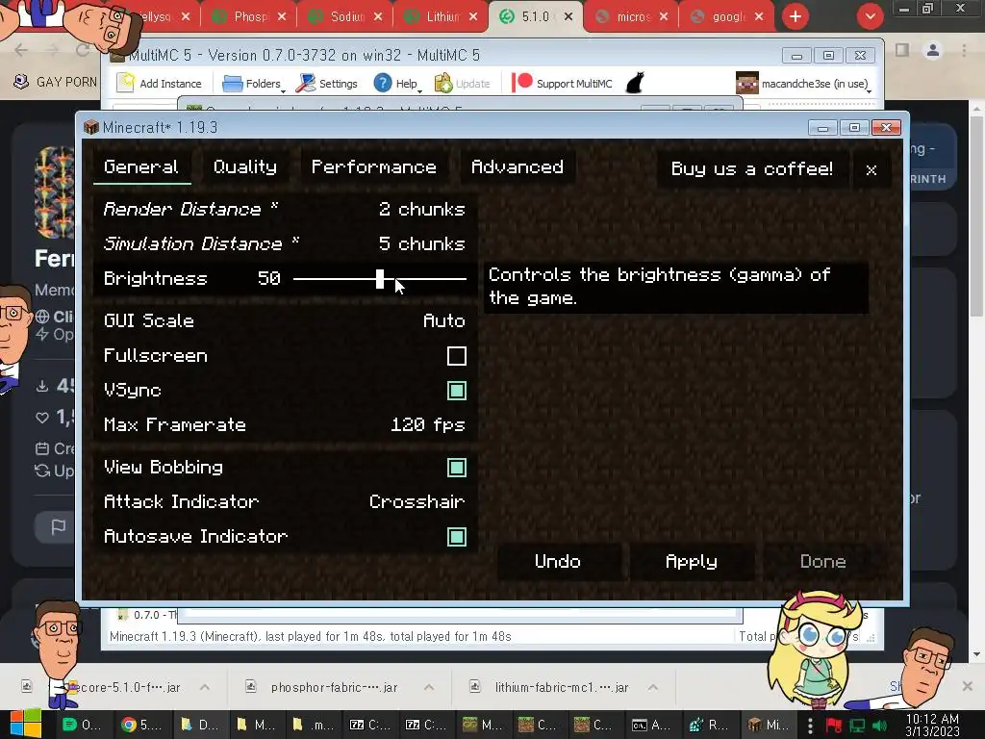Open the Advanced settings tab
This screenshot has width=985, height=739.
[517, 167]
